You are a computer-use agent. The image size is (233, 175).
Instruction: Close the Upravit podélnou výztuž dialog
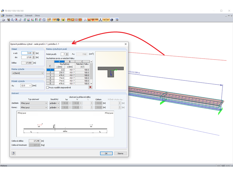(126, 44)
